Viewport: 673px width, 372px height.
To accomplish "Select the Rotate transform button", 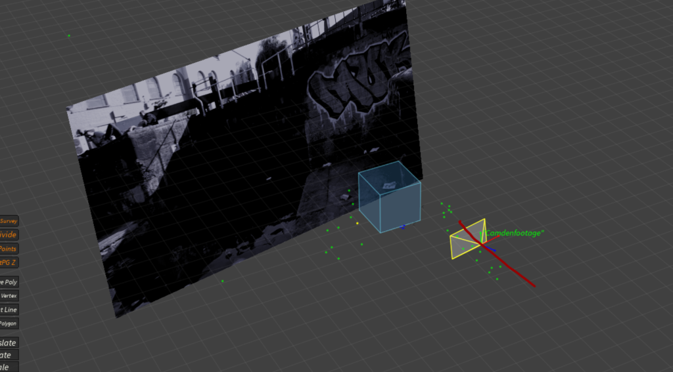I will (x=9, y=355).
